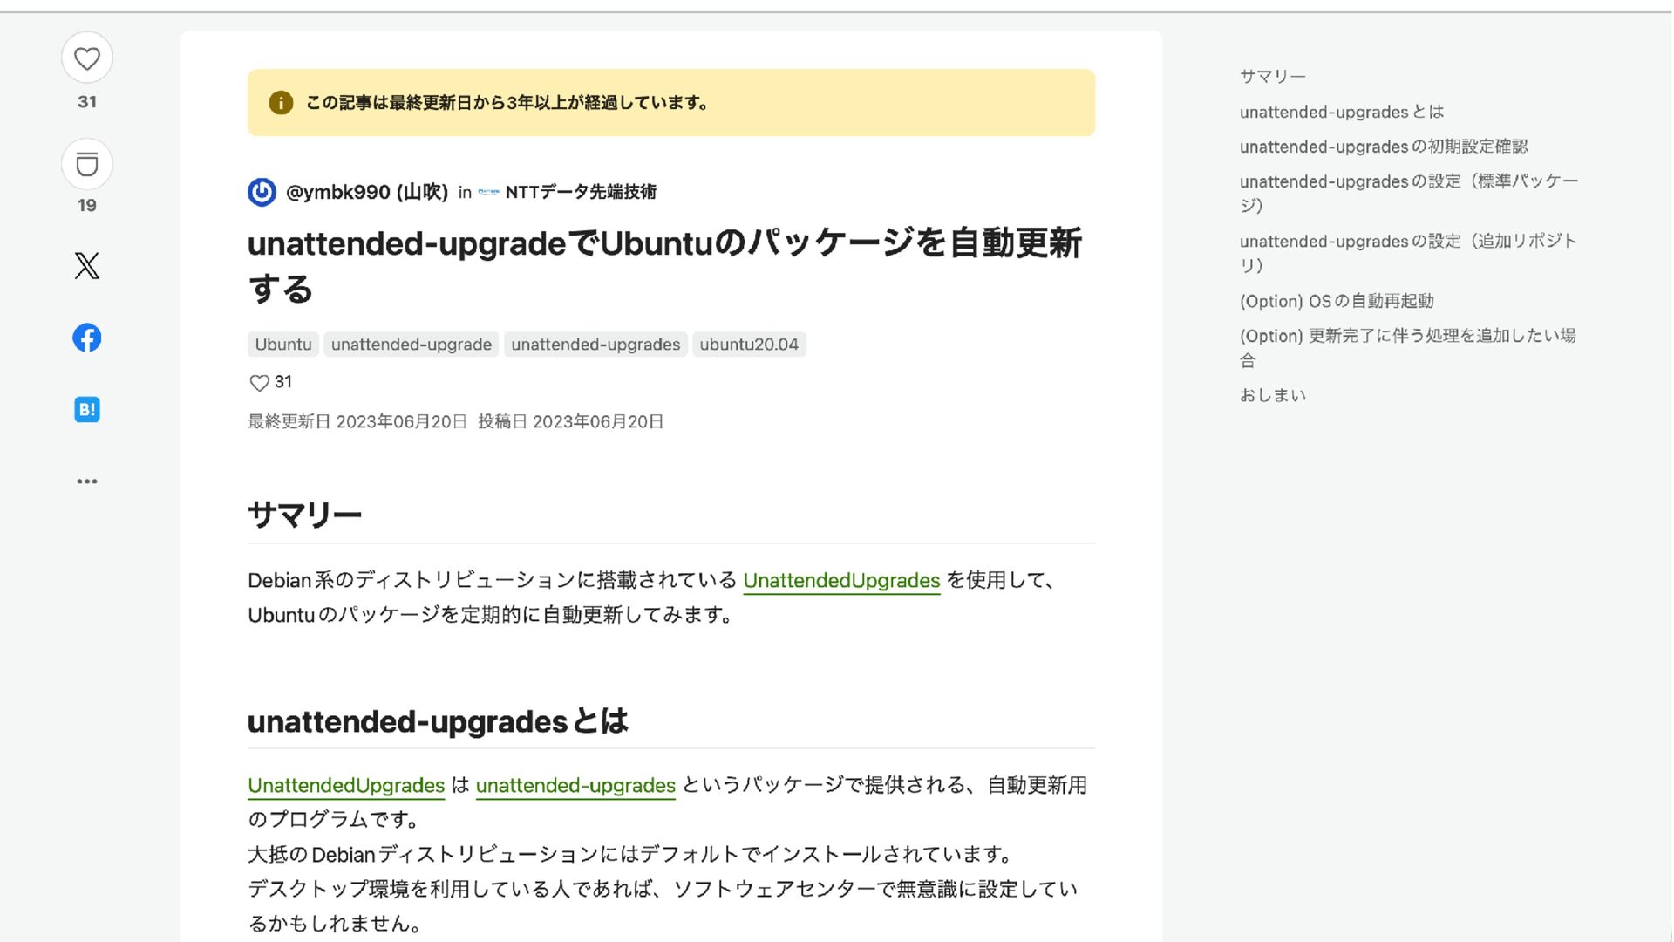Share the article on X
1674x942 pixels.
point(87,265)
